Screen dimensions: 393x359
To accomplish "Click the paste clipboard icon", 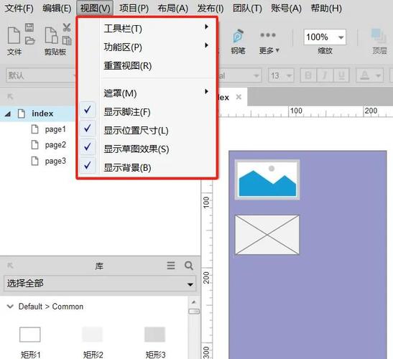I will click(51, 36).
